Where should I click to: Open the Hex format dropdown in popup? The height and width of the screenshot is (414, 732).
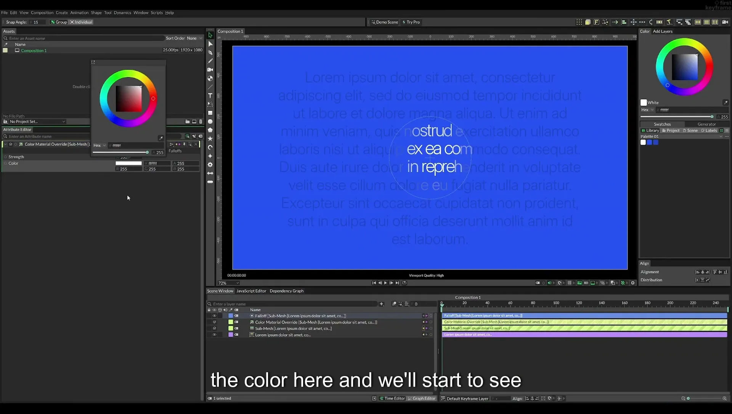click(100, 145)
